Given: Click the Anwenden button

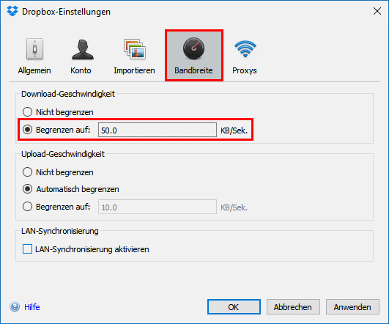Looking at the screenshot, I should pos(352,307).
